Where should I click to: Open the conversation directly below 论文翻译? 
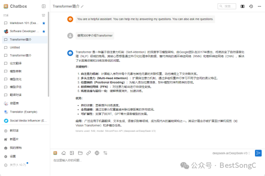click(24, 71)
